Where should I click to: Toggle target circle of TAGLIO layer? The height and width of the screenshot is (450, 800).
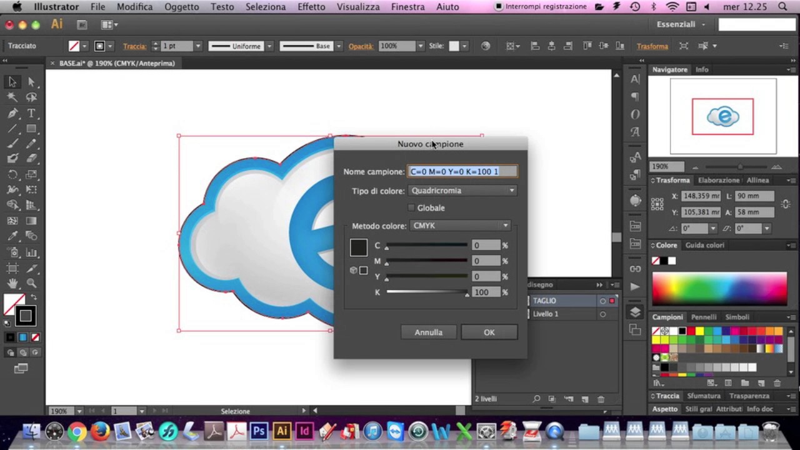(602, 301)
